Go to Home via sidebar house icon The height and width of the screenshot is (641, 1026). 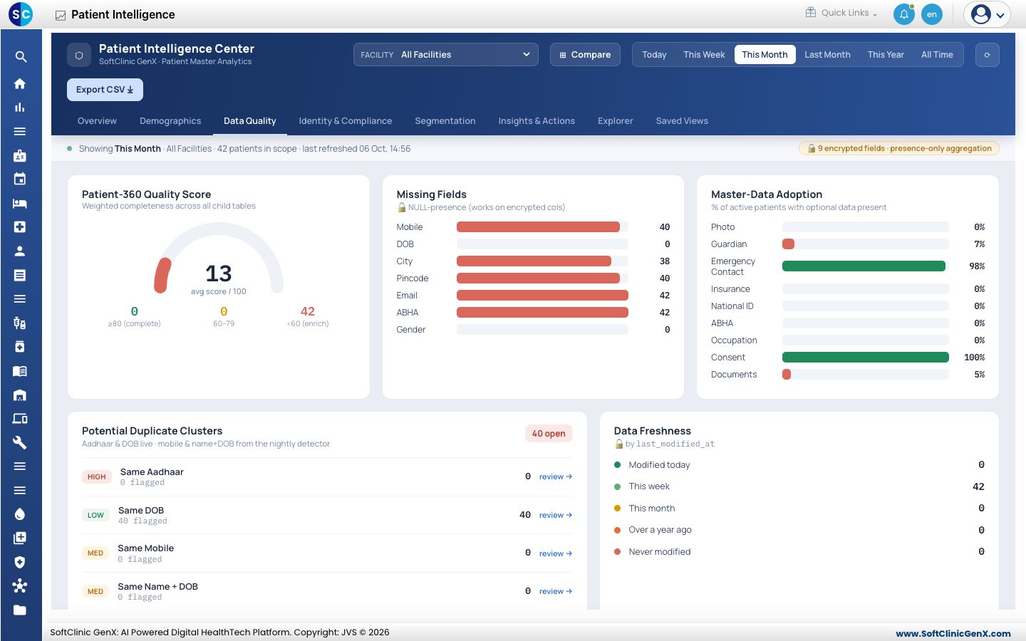pos(20,83)
